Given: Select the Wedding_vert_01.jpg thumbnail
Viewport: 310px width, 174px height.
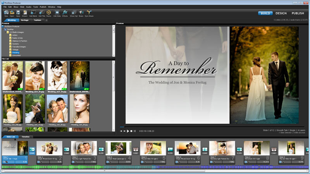Looking at the screenshot, I should [x=35, y=75].
